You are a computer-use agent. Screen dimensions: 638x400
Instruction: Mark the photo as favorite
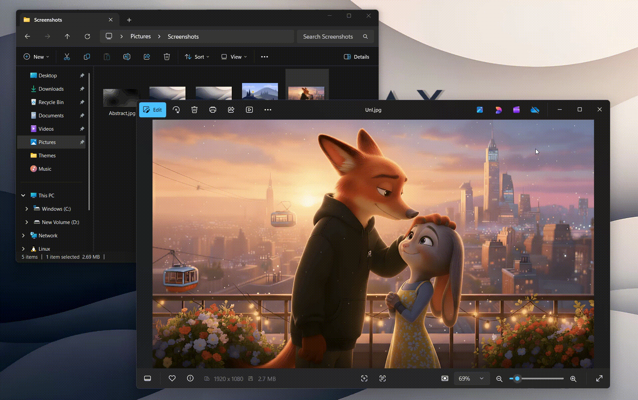(172, 378)
